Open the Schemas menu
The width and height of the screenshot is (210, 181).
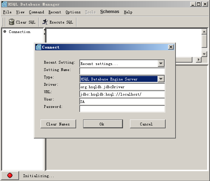[110, 12]
